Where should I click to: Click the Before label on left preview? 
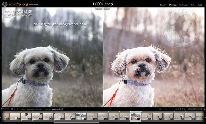[99, 9]
